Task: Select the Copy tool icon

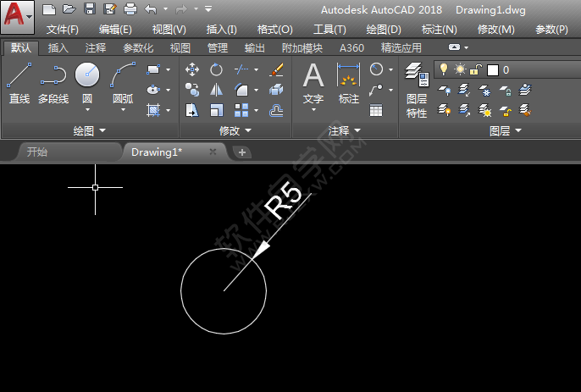Action: pyautogui.click(x=192, y=90)
